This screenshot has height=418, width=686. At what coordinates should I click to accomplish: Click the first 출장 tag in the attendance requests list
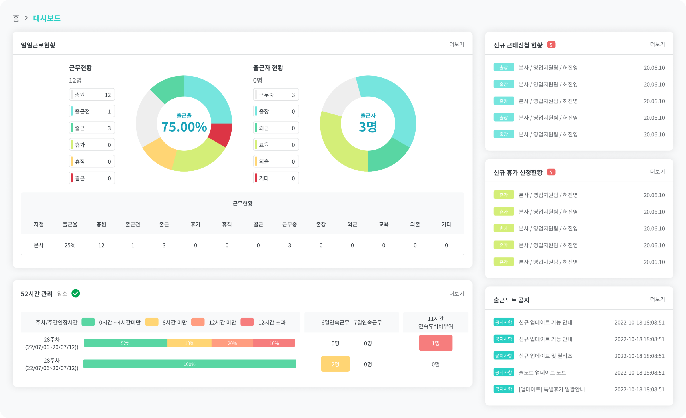click(x=504, y=67)
